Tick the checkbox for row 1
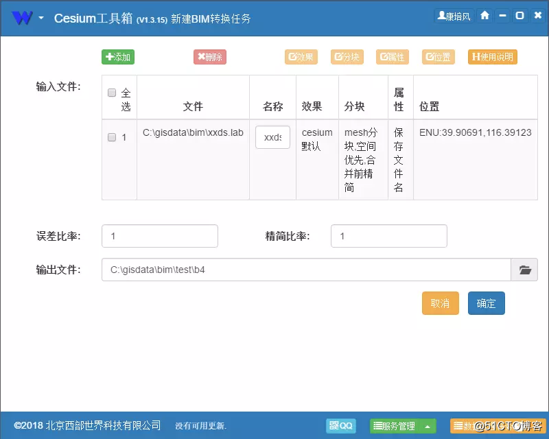The width and height of the screenshot is (549, 439). tap(112, 137)
